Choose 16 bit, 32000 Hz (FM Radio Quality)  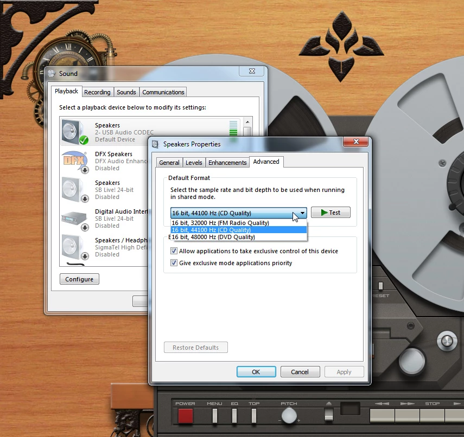(x=239, y=223)
